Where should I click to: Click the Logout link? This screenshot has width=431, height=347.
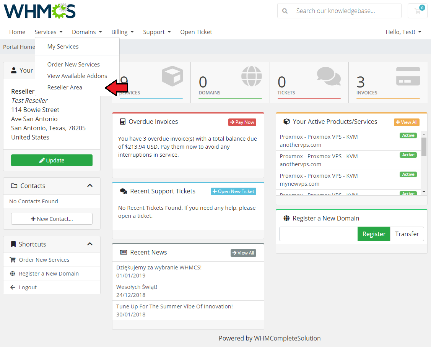point(28,287)
